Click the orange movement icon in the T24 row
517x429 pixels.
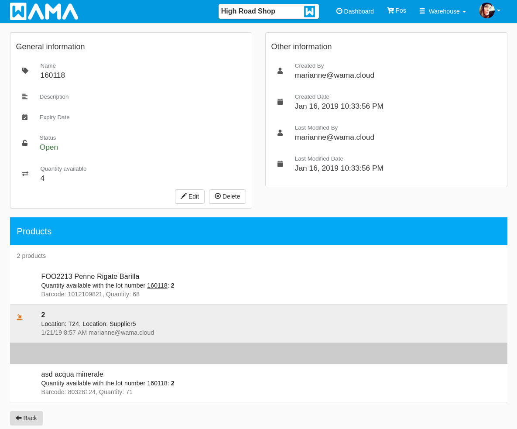(20, 317)
